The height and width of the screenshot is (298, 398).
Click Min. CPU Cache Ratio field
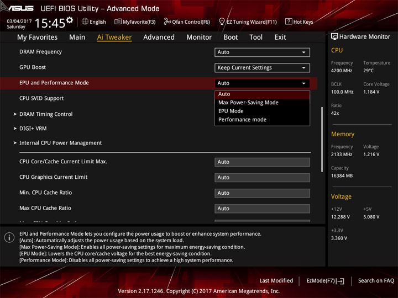(x=262, y=193)
